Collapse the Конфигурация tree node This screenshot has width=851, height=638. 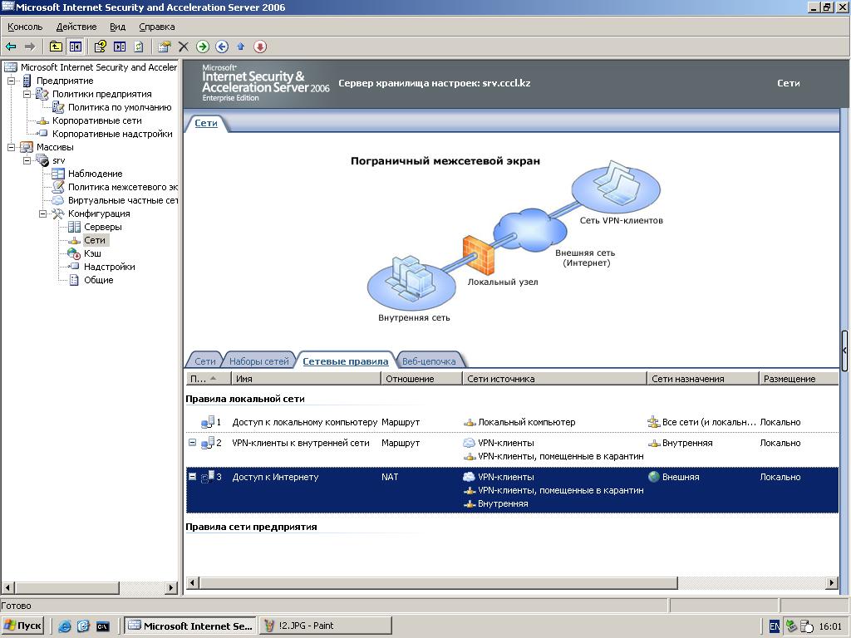pyautogui.click(x=43, y=213)
